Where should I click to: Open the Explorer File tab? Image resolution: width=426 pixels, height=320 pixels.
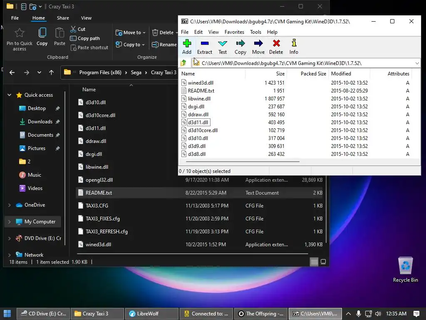point(15,18)
